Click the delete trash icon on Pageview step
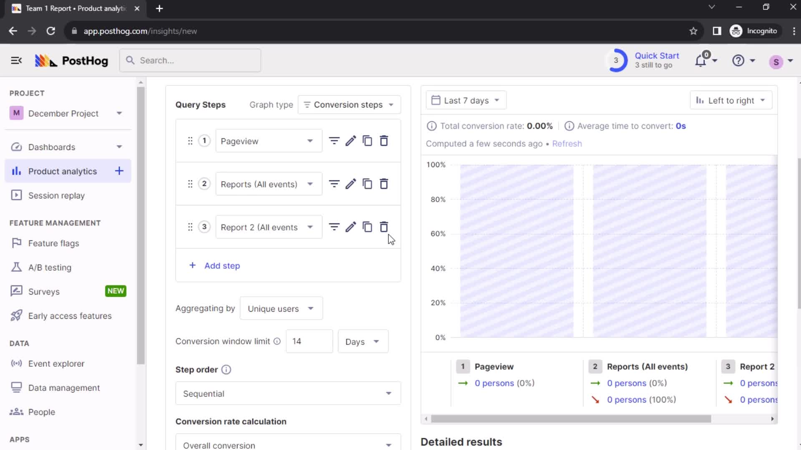The height and width of the screenshot is (450, 801). pyautogui.click(x=384, y=141)
